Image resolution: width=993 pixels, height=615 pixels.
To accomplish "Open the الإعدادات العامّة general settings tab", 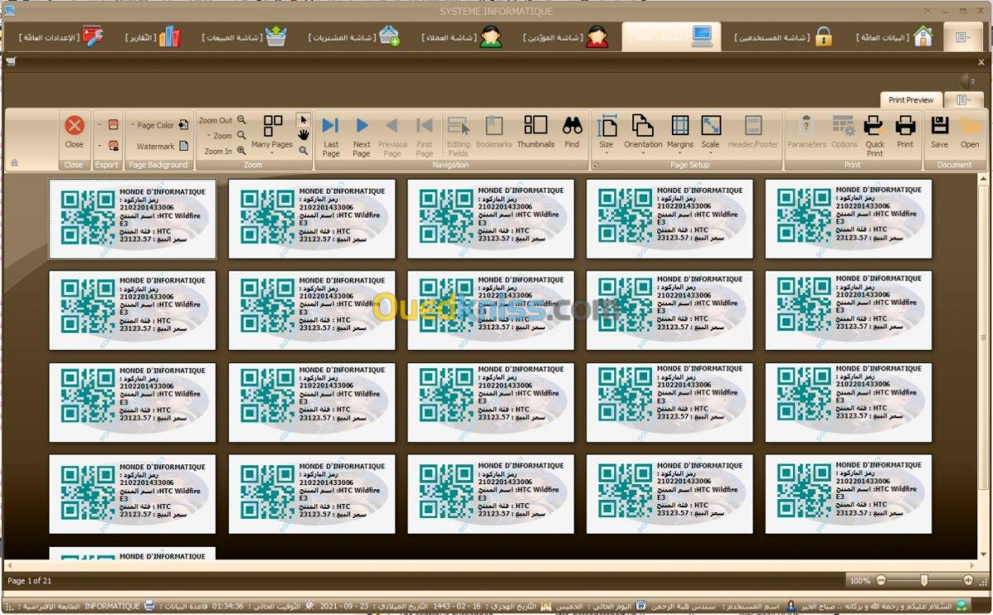I will click(62, 37).
